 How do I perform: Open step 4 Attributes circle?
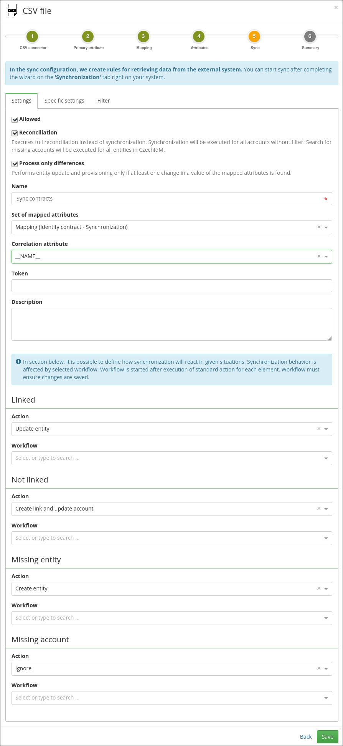point(199,36)
